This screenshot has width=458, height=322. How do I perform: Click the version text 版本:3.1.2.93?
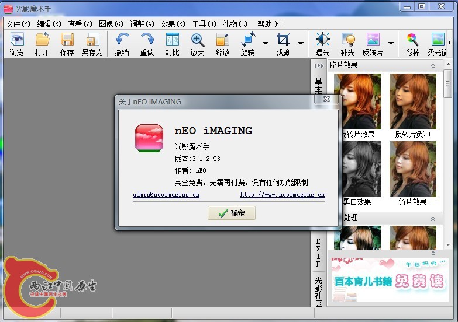point(198,159)
